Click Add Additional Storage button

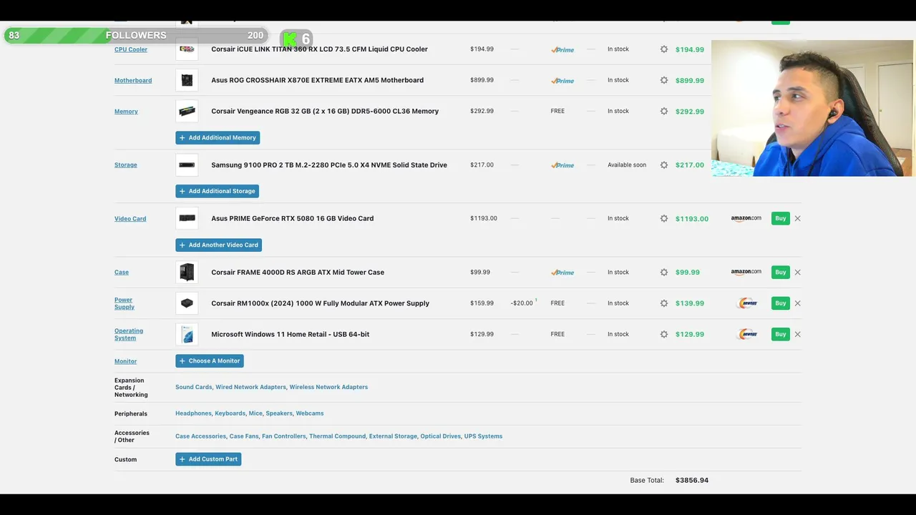click(217, 191)
